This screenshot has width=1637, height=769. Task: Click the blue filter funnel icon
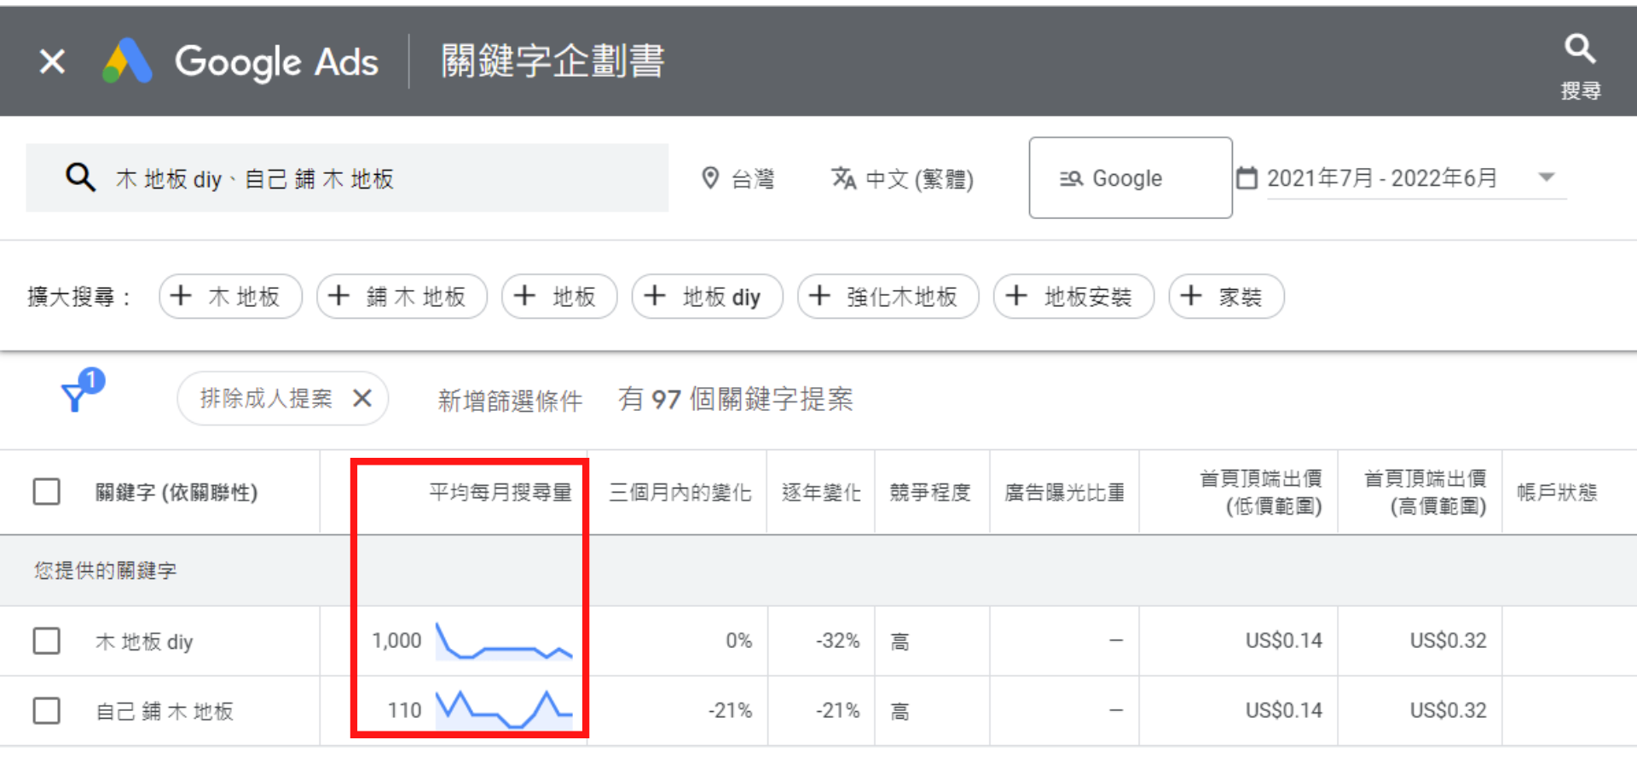(x=76, y=396)
